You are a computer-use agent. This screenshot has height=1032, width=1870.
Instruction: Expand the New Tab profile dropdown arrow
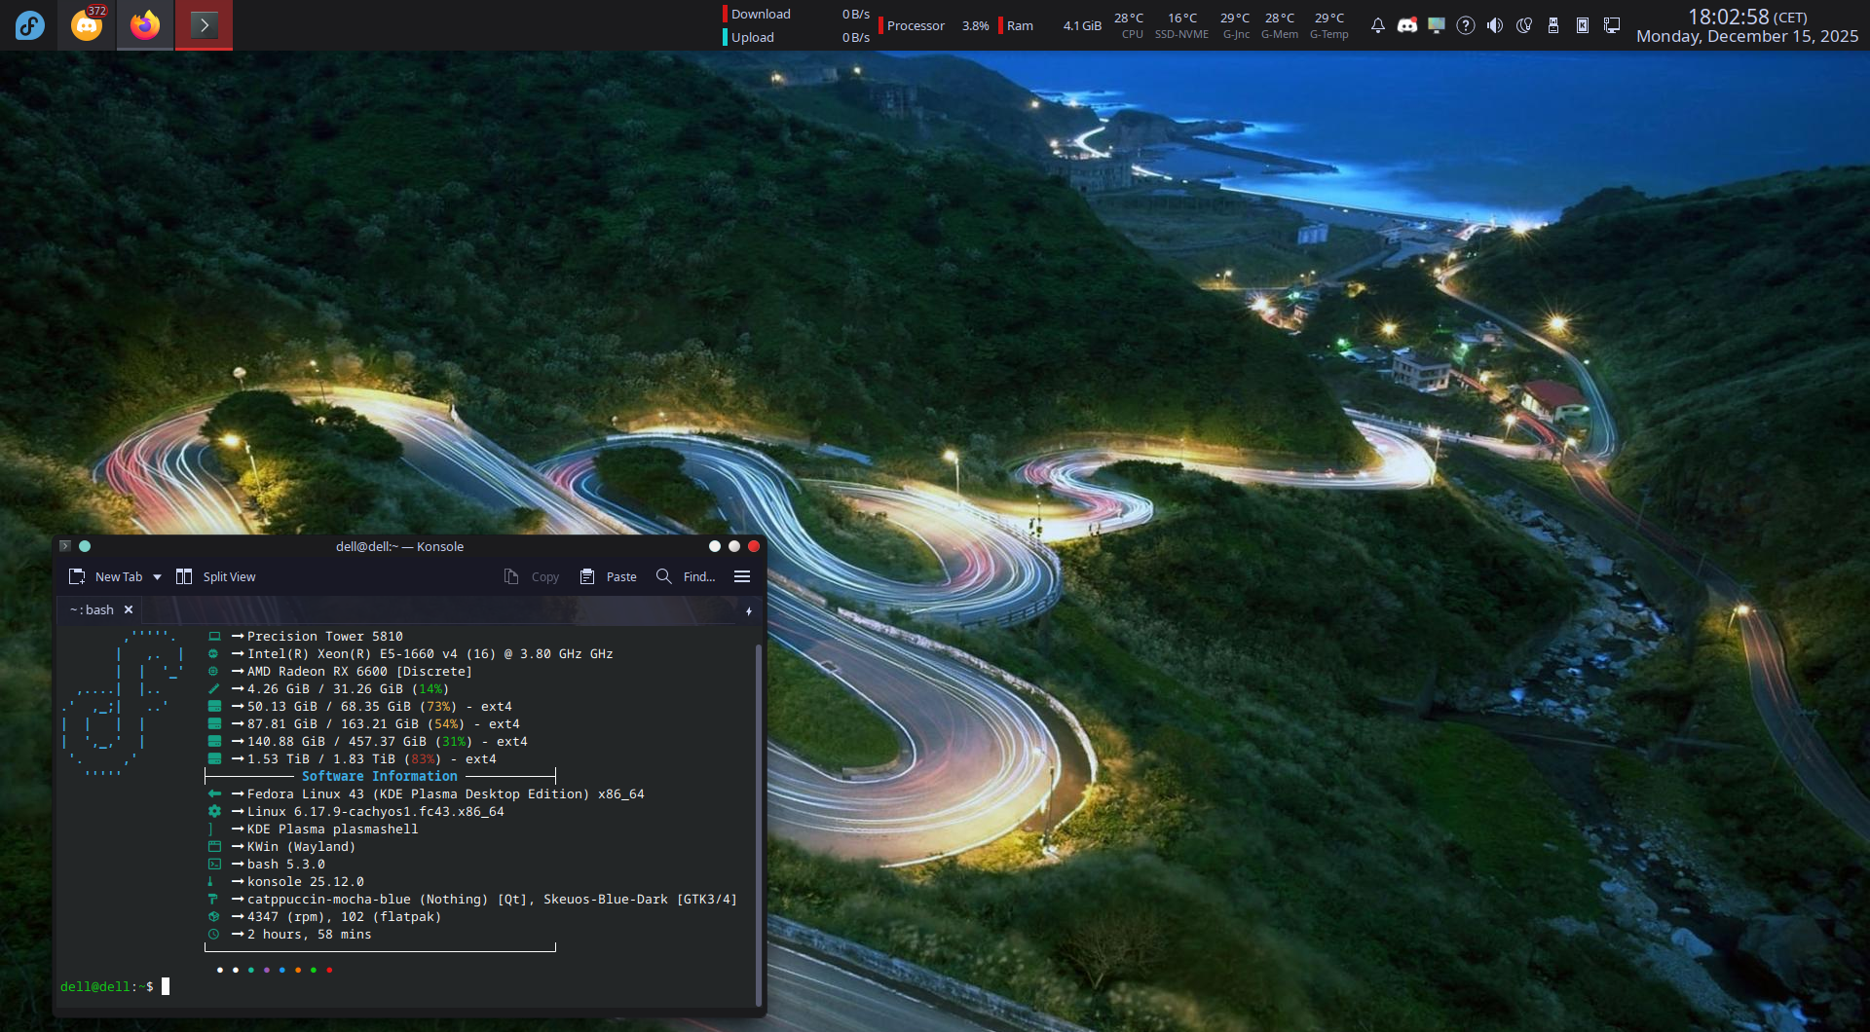click(157, 576)
